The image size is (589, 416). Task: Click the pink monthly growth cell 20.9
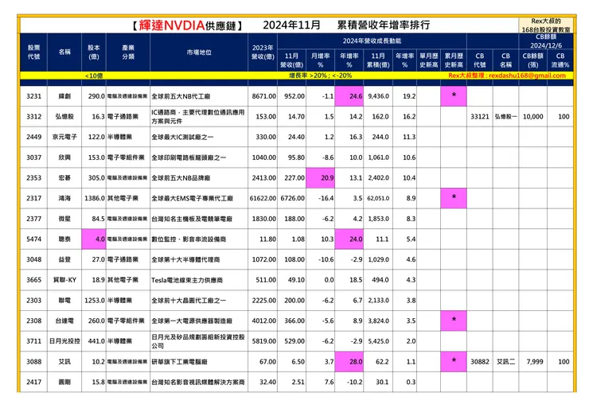(321, 178)
